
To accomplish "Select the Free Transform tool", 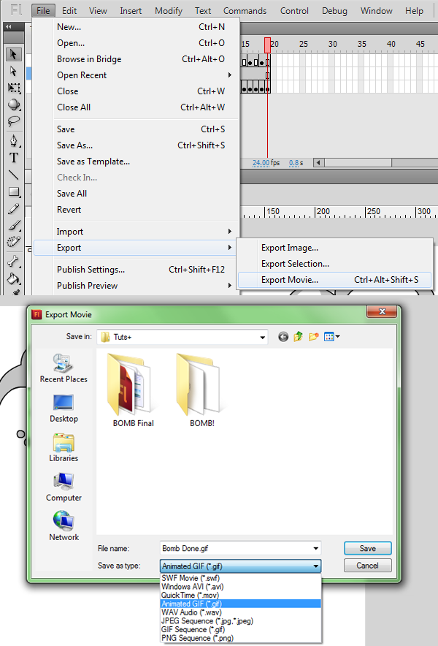I will click(14, 88).
